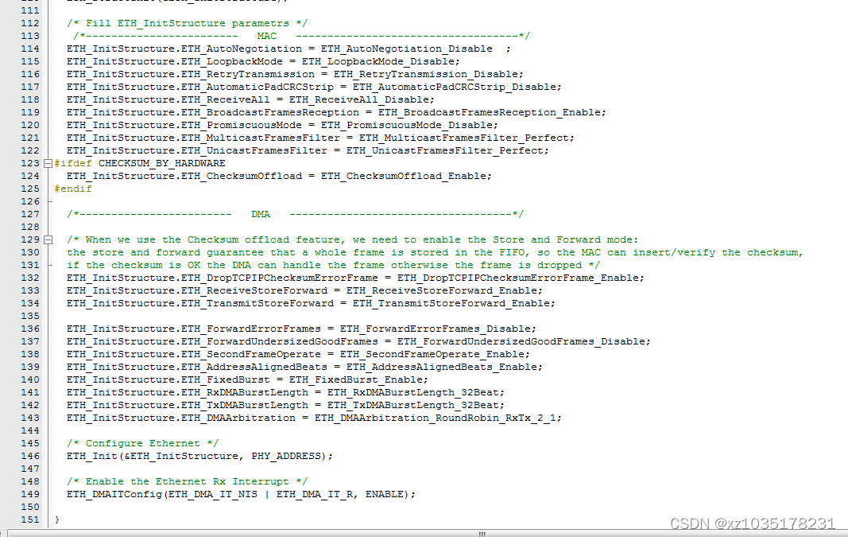
Task: Click ETH_DMAArbitration_RoundRobin_RxTx_2_1 value
Action: pyautogui.click(x=436, y=418)
